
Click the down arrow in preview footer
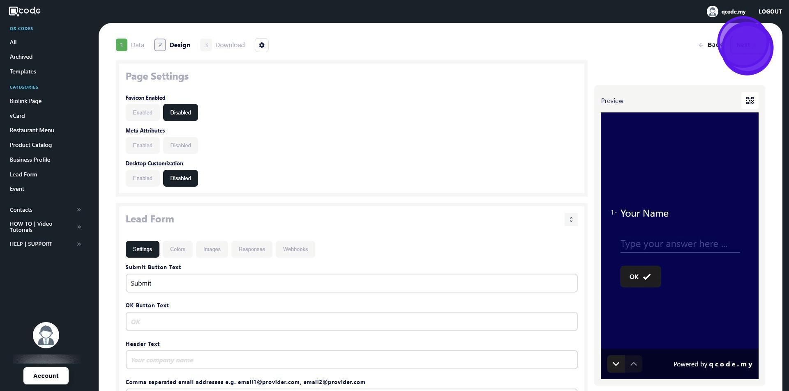[x=616, y=364]
